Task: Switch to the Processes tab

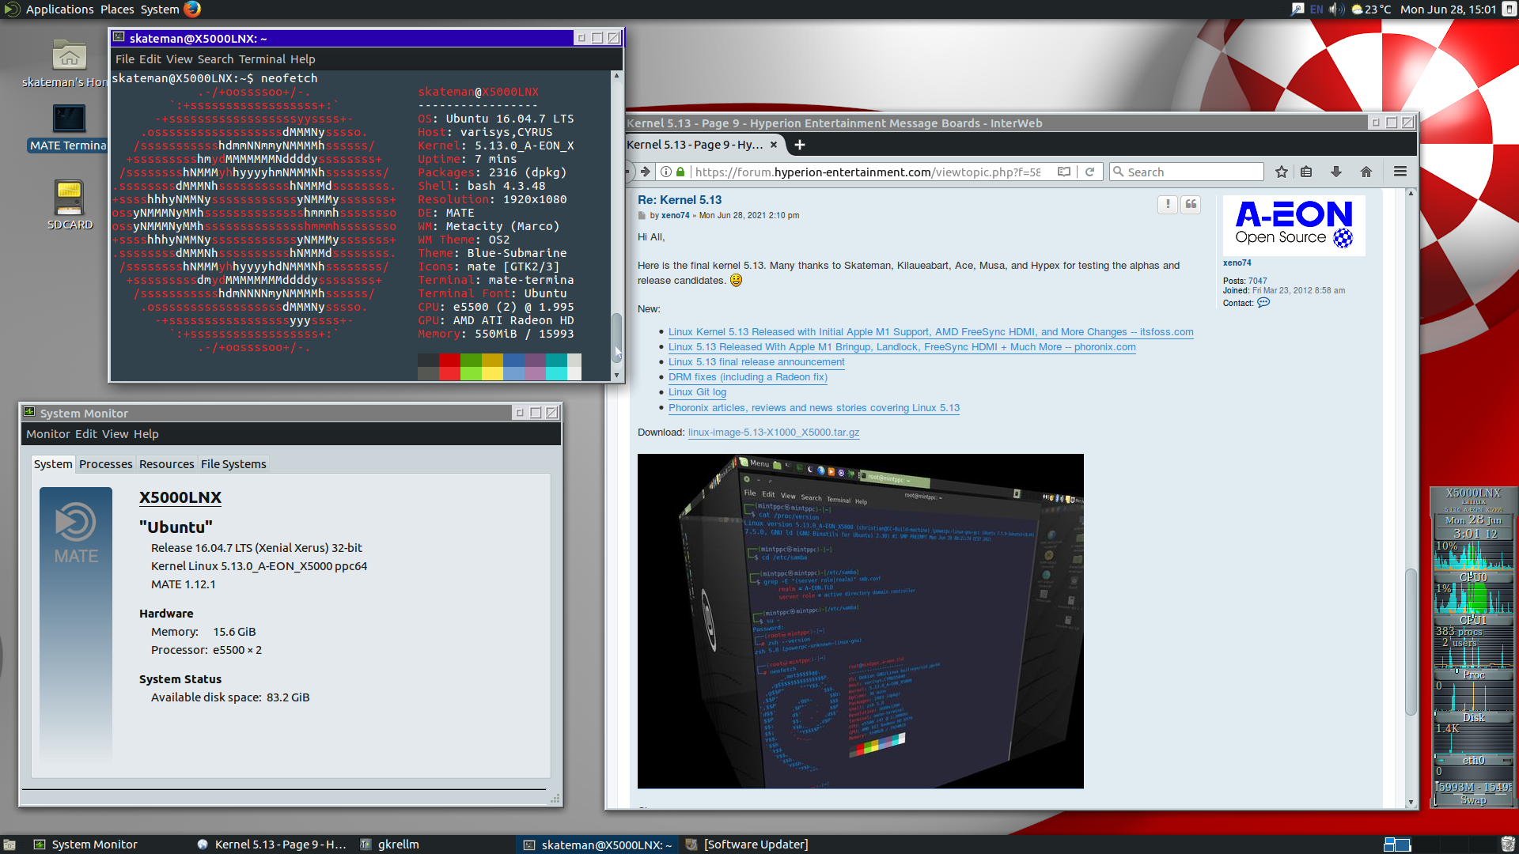Action: (105, 464)
